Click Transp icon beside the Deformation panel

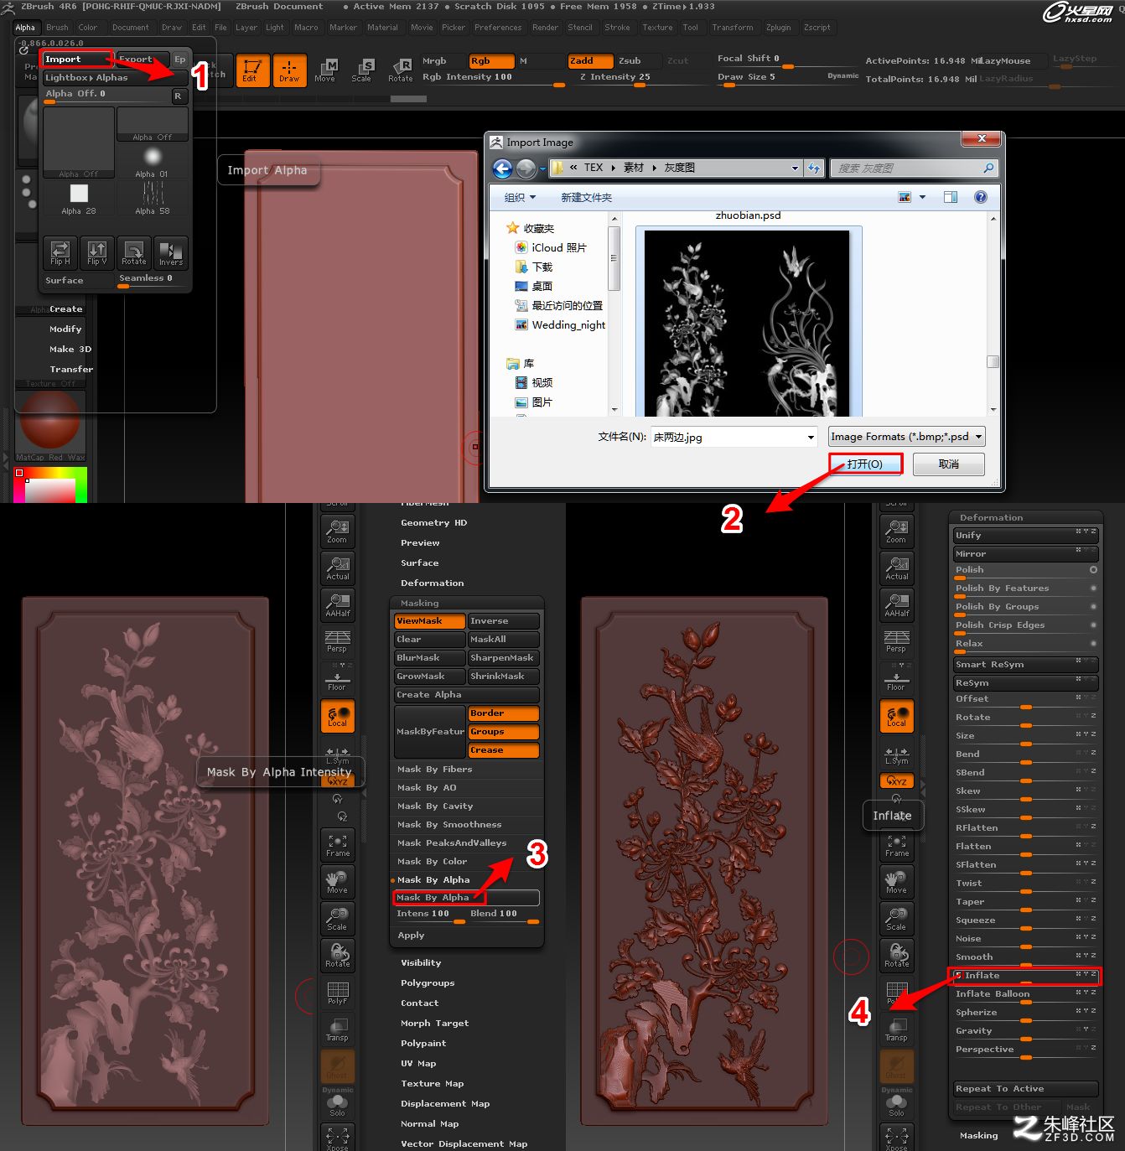click(897, 1029)
